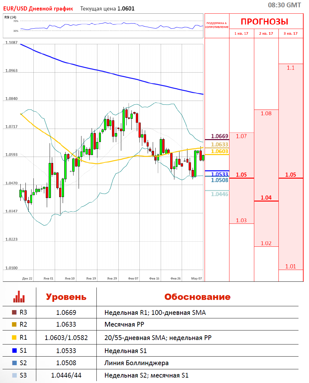
Task: Select the 3 кв. 17 forecast column header
Action: [291, 33]
